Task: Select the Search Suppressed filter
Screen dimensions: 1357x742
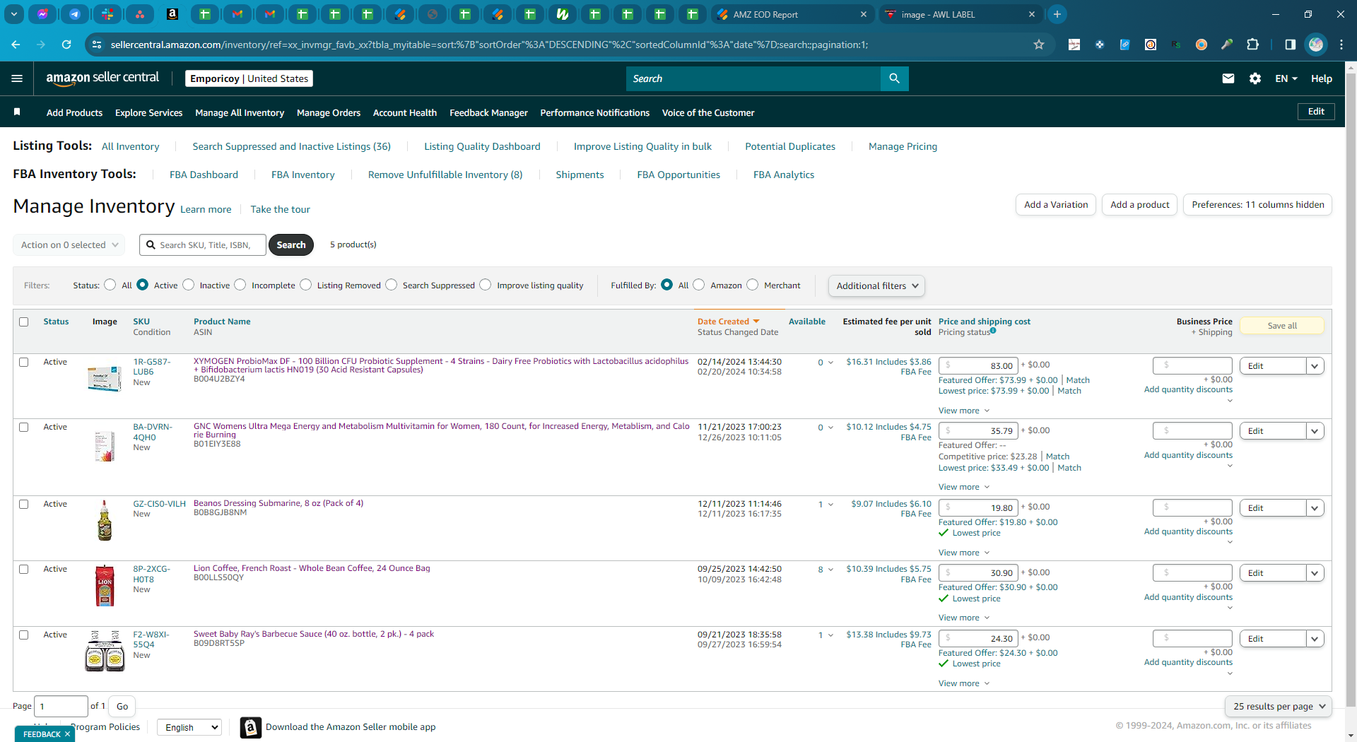Action: tap(392, 285)
